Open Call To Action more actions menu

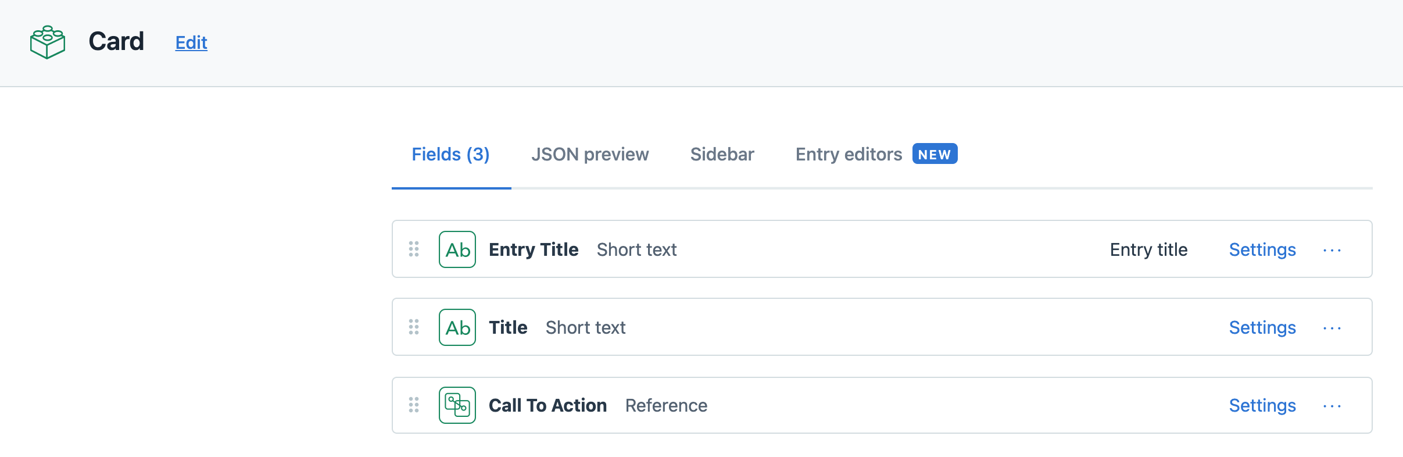coord(1332,406)
